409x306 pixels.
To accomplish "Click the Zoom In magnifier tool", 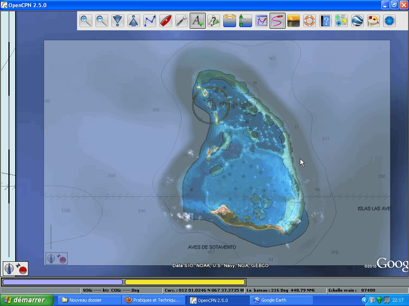I will pos(85,20).
